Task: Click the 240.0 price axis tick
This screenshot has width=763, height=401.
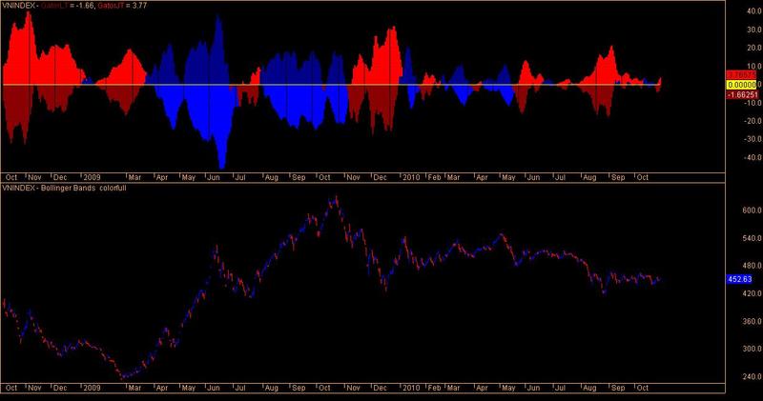Action: pos(752,376)
